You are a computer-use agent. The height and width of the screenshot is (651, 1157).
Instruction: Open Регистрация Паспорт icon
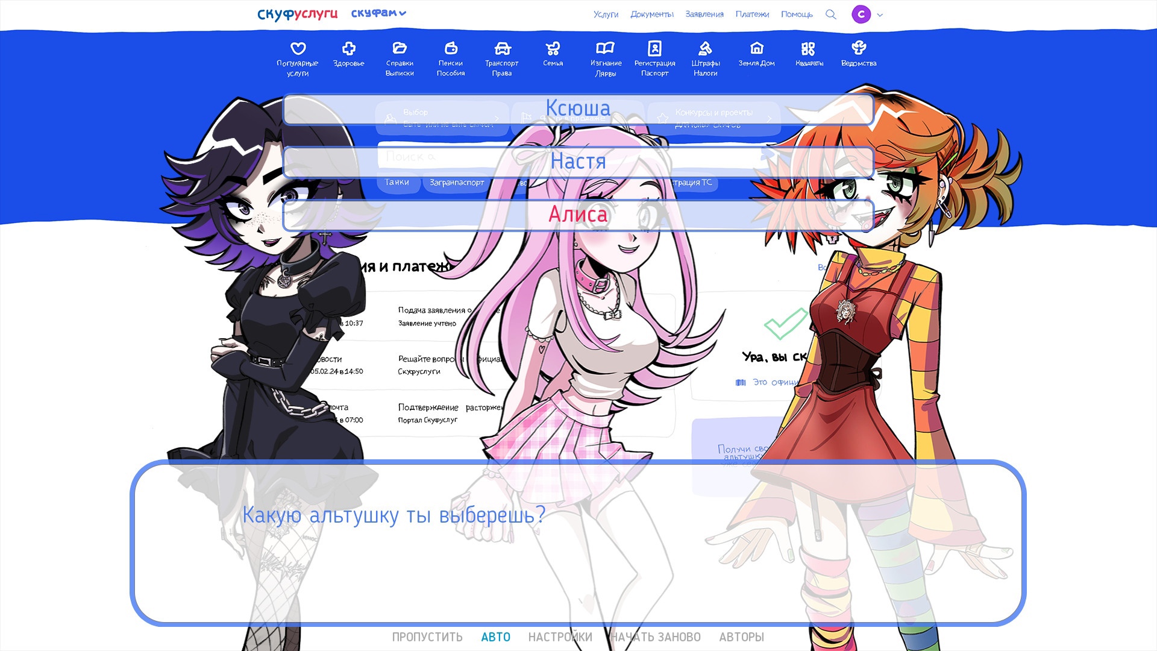point(654,48)
